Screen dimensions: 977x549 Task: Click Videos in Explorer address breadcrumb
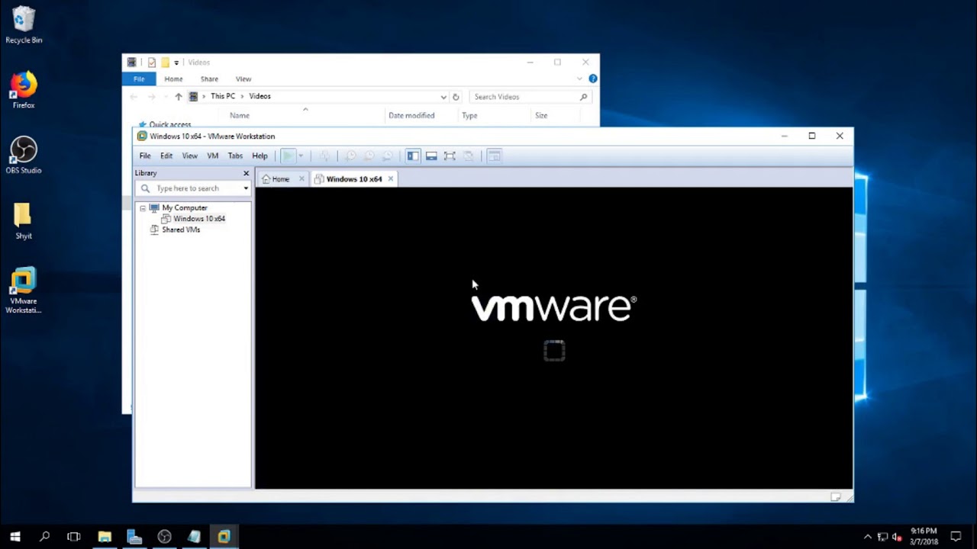point(260,96)
